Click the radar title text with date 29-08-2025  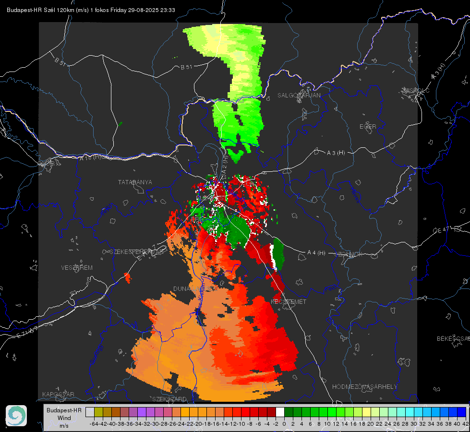point(91,10)
